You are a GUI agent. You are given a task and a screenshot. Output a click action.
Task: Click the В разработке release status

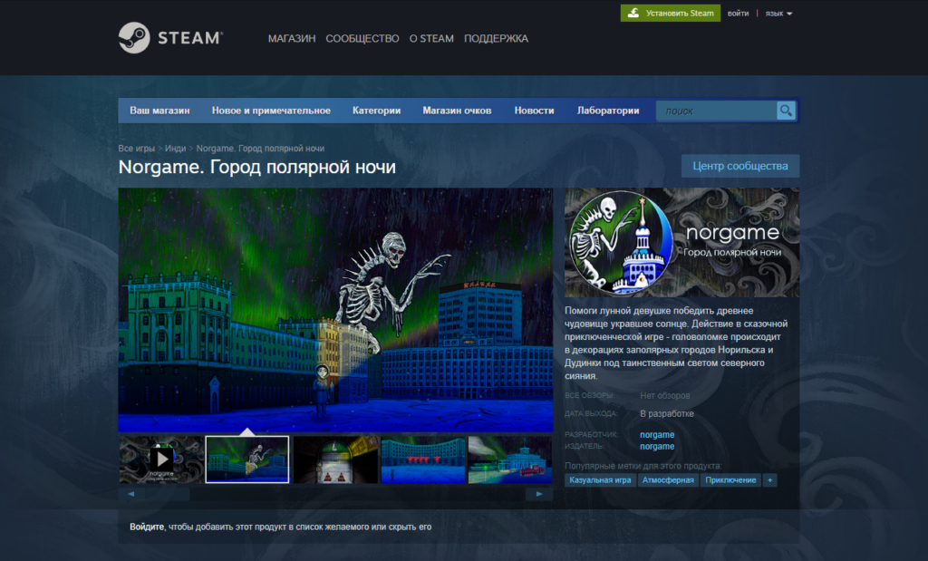coord(666,413)
